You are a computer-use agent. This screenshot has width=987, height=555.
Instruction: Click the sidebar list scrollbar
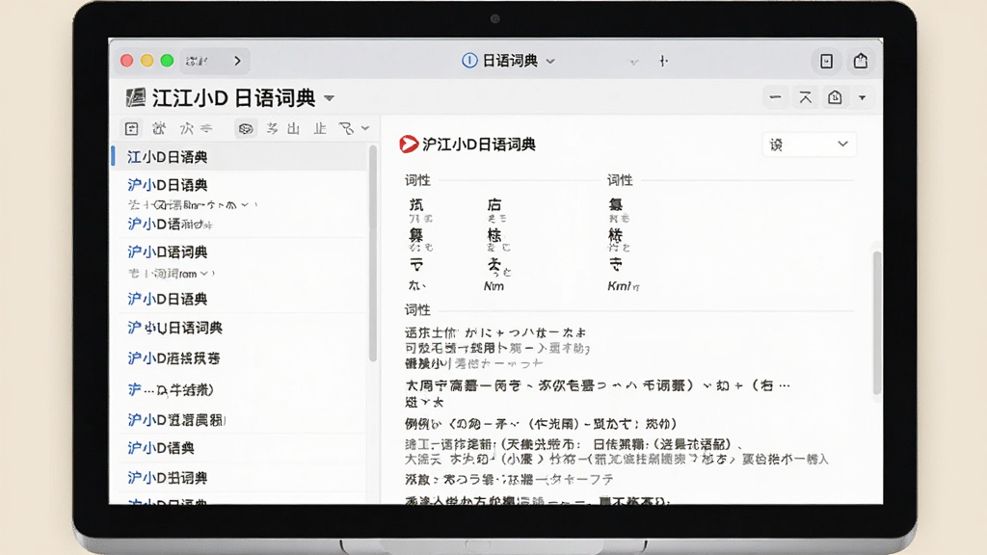[x=373, y=251]
